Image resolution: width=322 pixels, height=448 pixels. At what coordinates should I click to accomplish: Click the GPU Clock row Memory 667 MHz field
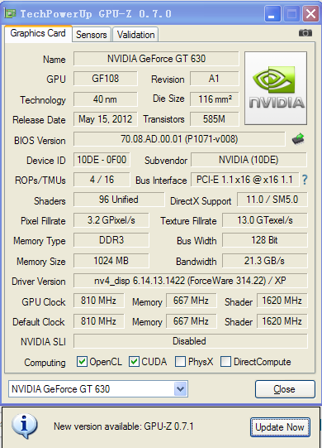coord(191,301)
